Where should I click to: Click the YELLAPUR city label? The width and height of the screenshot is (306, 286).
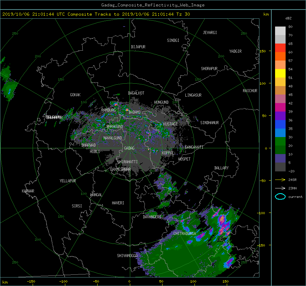click(x=68, y=181)
